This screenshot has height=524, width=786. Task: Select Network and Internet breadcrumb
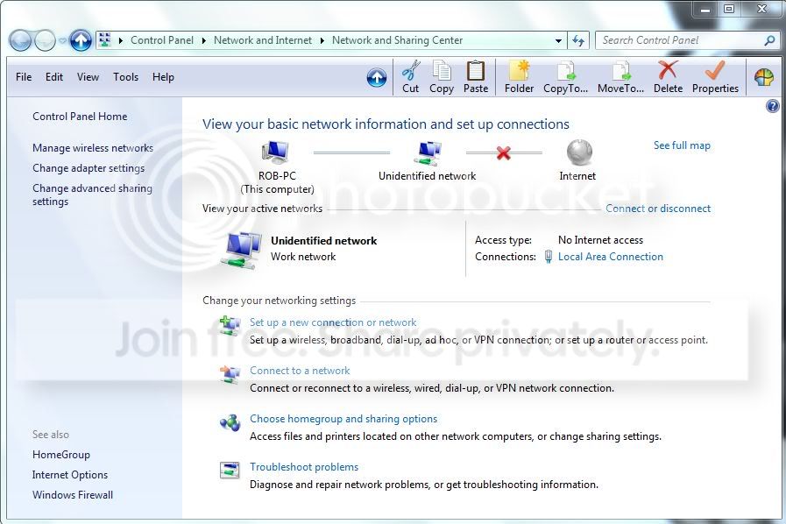coord(263,40)
